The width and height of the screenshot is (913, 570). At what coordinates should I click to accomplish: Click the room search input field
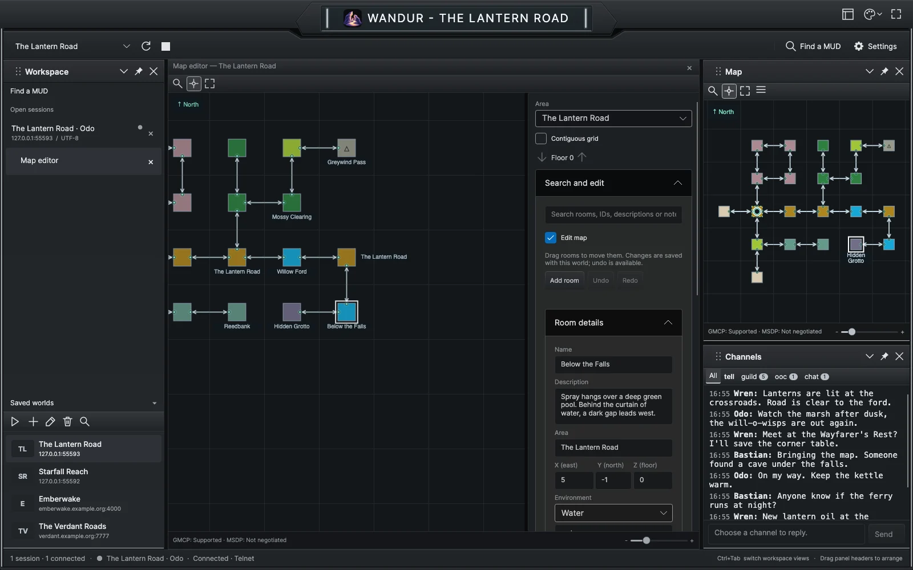pyautogui.click(x=613, y=215)
